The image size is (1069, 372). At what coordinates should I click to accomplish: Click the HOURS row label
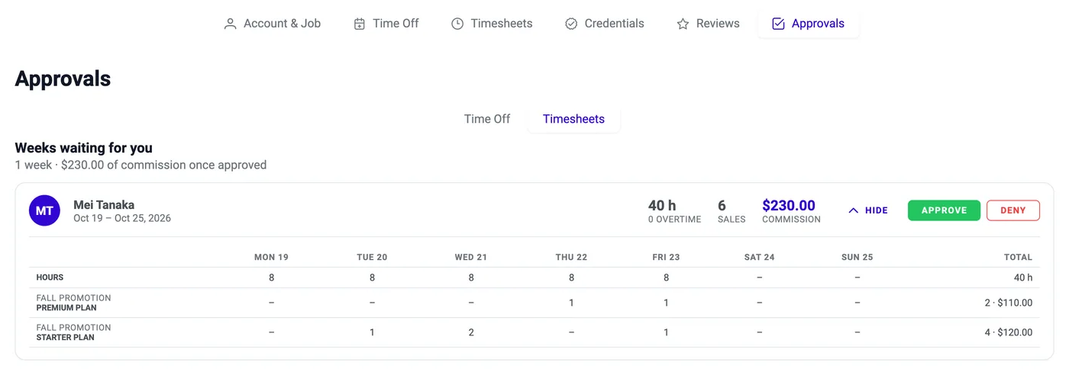tap(50, 277)
